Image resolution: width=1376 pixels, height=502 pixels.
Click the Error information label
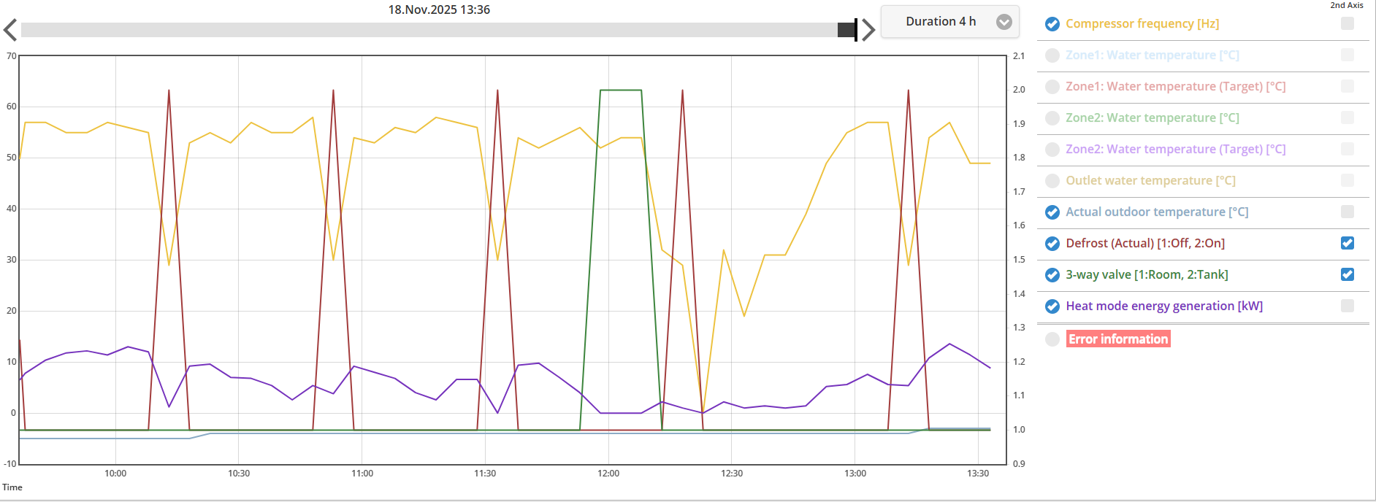coord(1117,339)
